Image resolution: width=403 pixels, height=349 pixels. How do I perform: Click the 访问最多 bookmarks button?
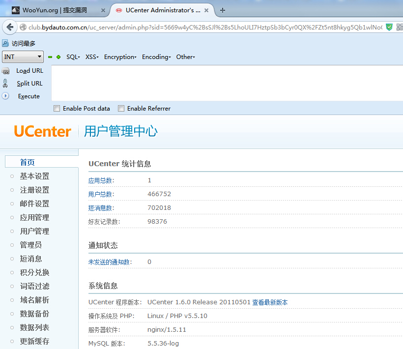[19, 43]
